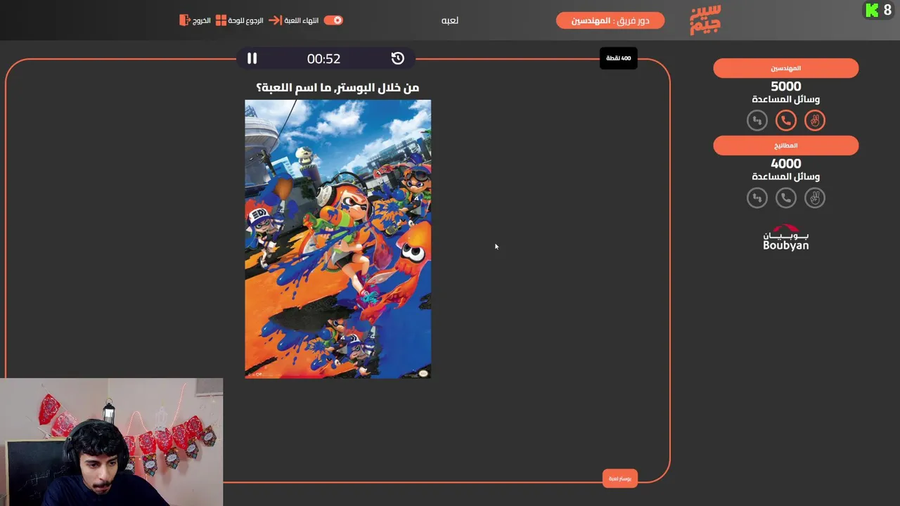
Task: Open the game poster image
Action: coord(337,239)
